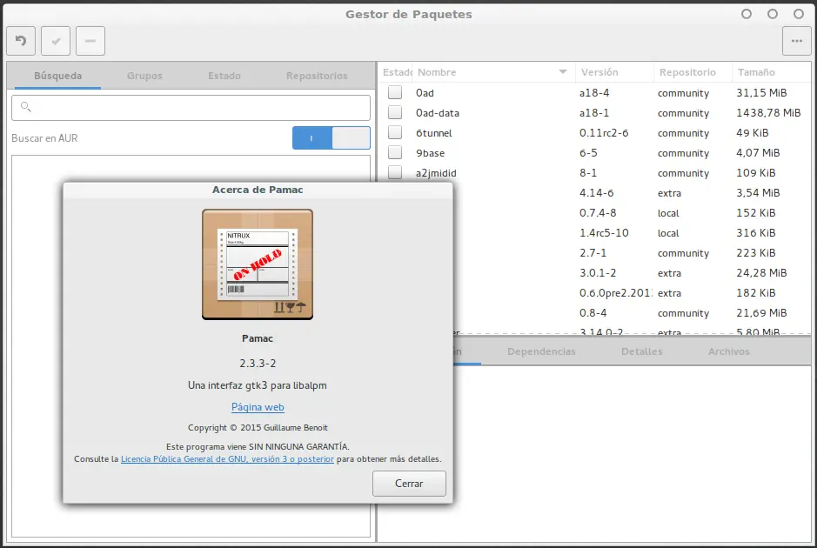The height and width of the screenshot is (548, 817).
Task: Check the 0ad-data package checkbox
Action: (x=395, y=112)
